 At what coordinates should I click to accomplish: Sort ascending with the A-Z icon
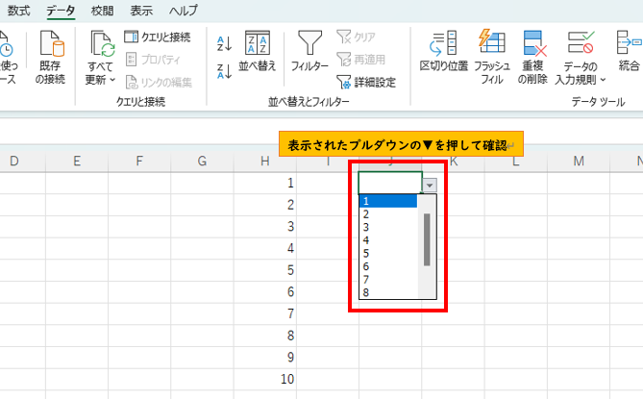pyautogui.click(x=224, y=43)
